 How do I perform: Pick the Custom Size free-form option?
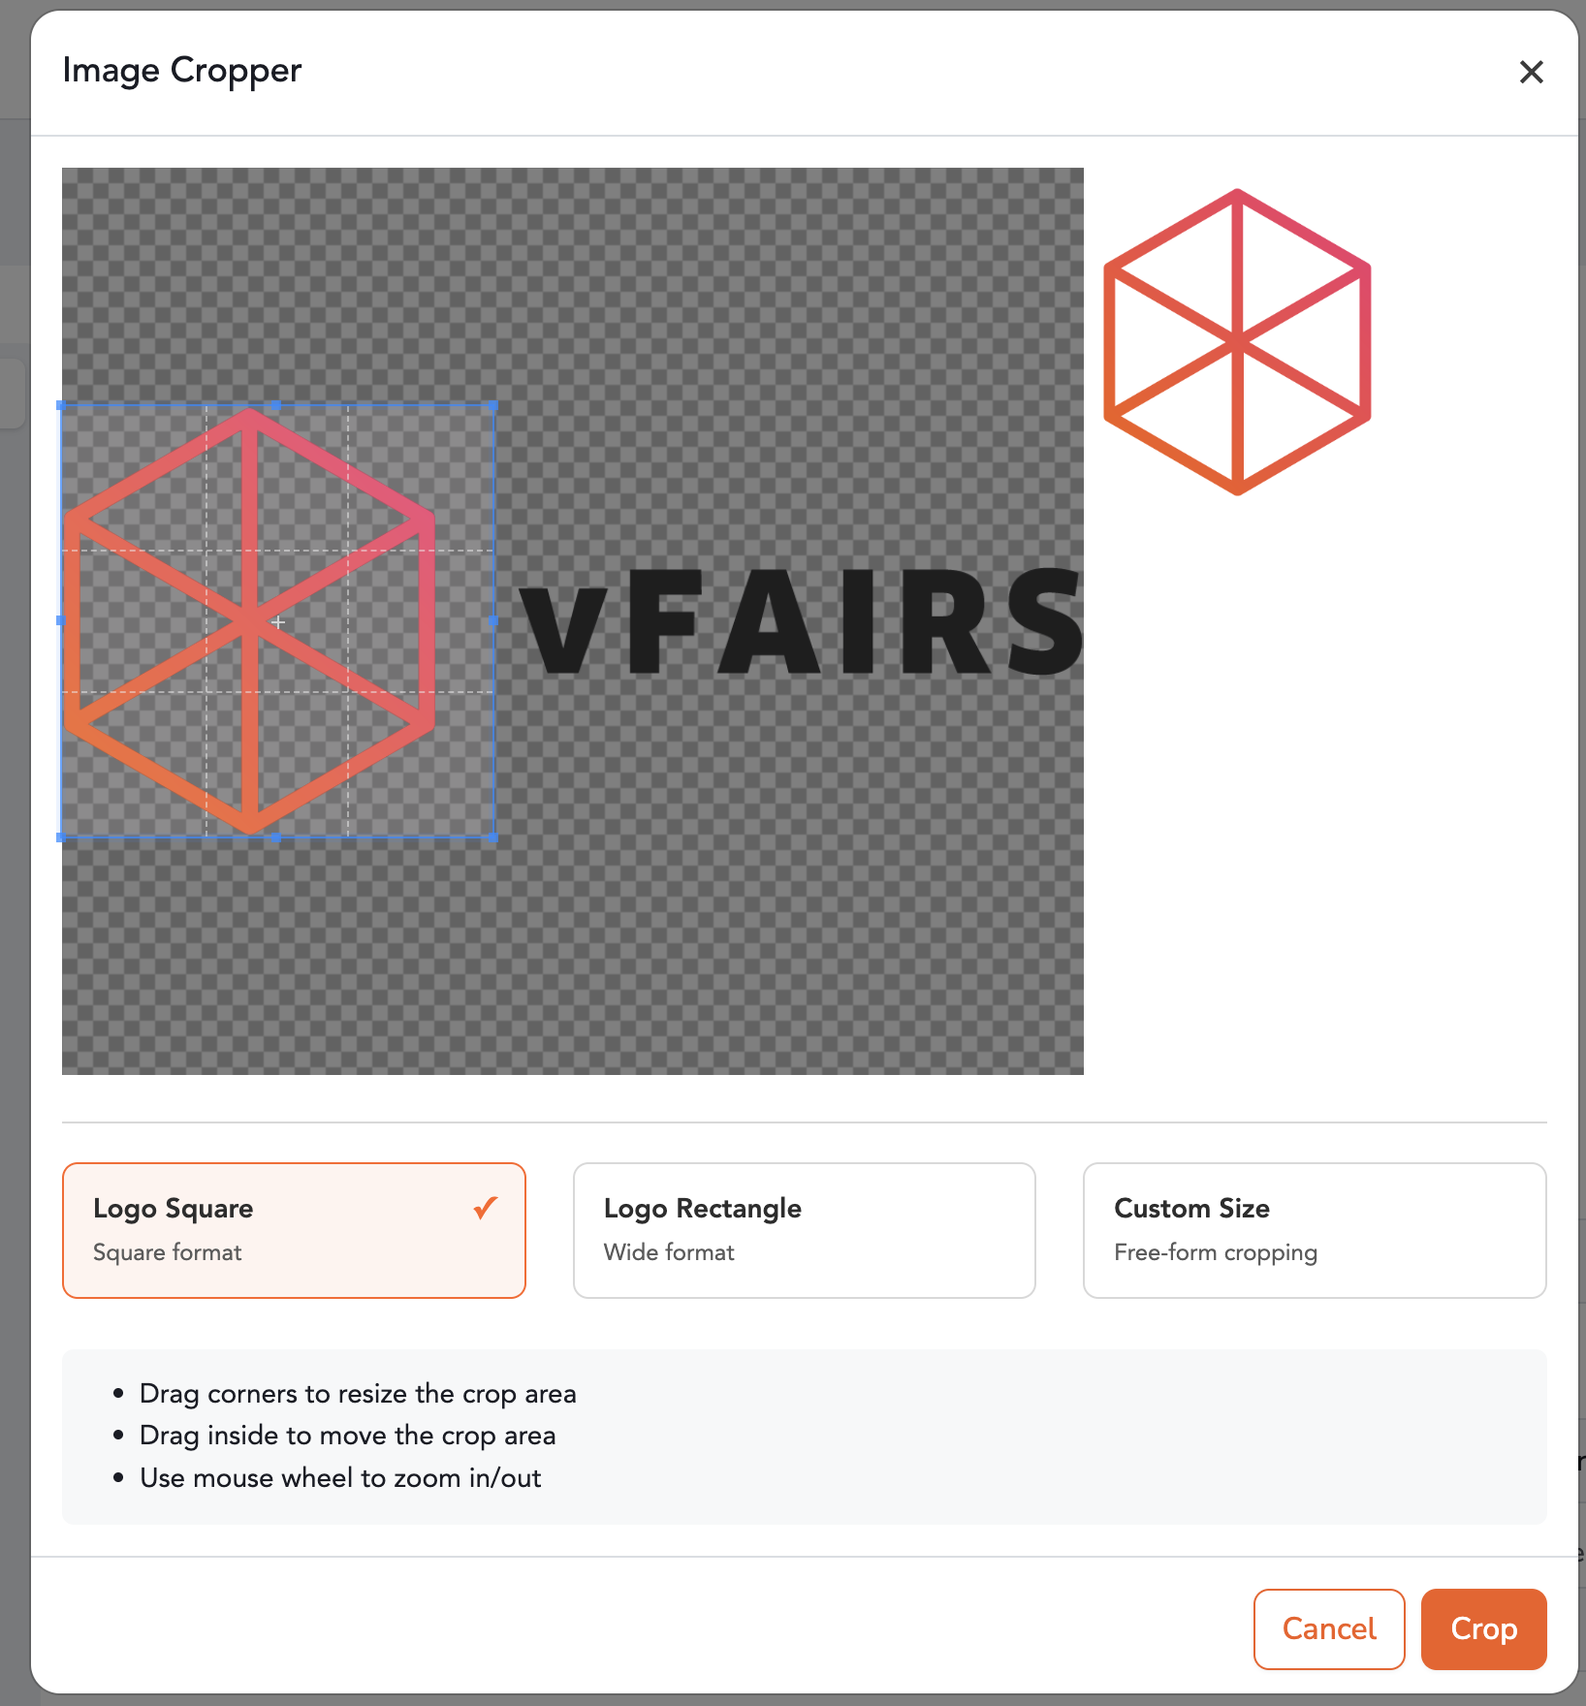tap(1315, 1230)
